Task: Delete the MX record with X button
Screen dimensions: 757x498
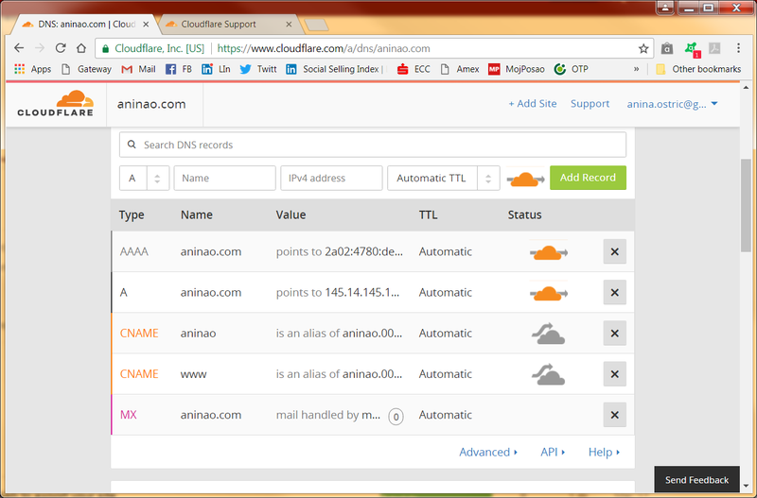Action: tap(614, 415)
